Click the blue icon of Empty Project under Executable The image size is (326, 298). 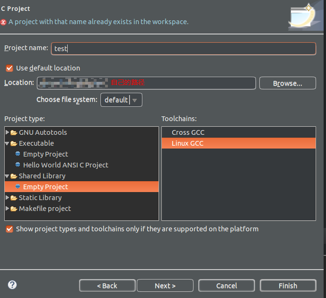[x=18, y=154]
